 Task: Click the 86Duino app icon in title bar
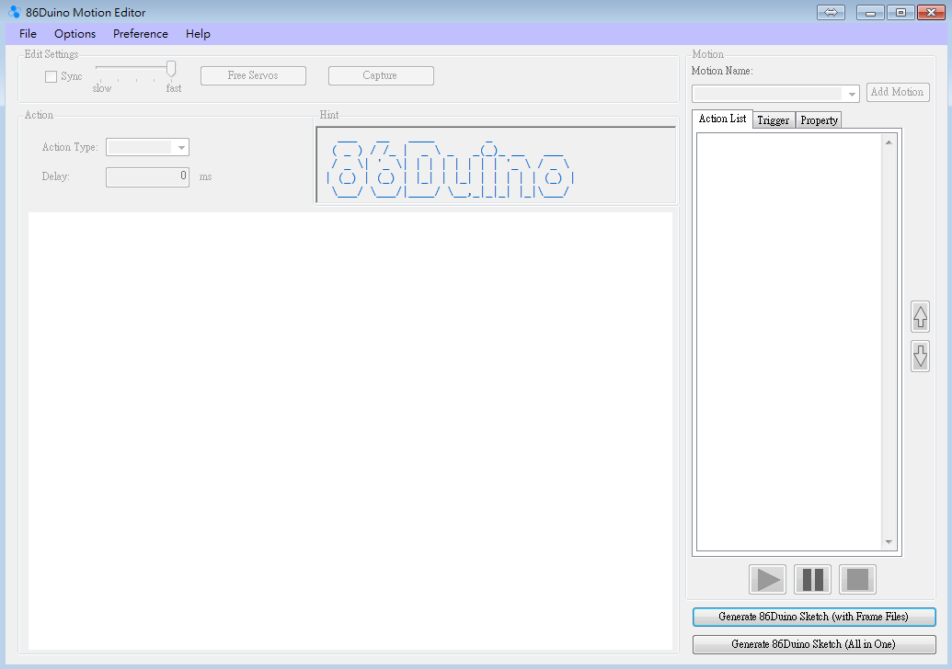coord(15,12)
